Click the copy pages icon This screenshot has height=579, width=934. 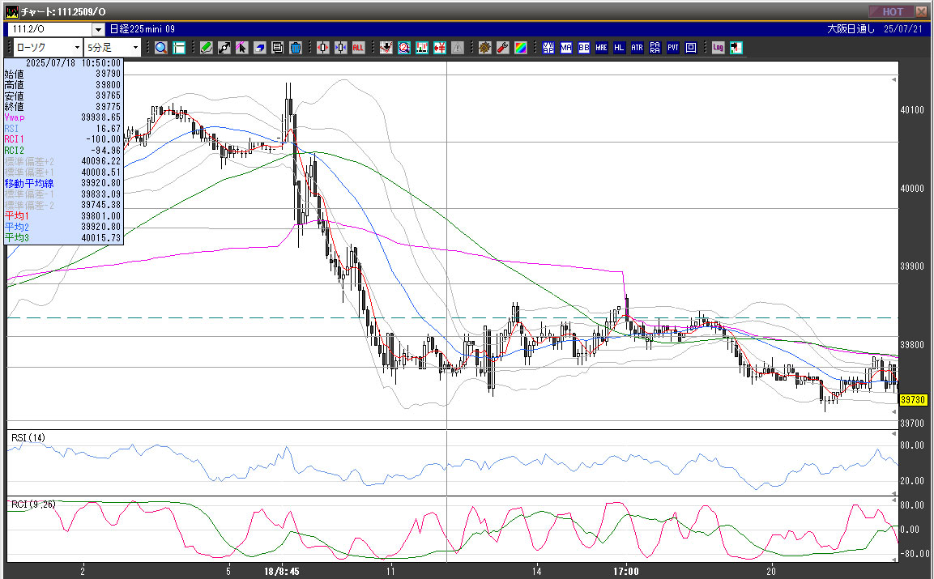(x=277, y=48)
